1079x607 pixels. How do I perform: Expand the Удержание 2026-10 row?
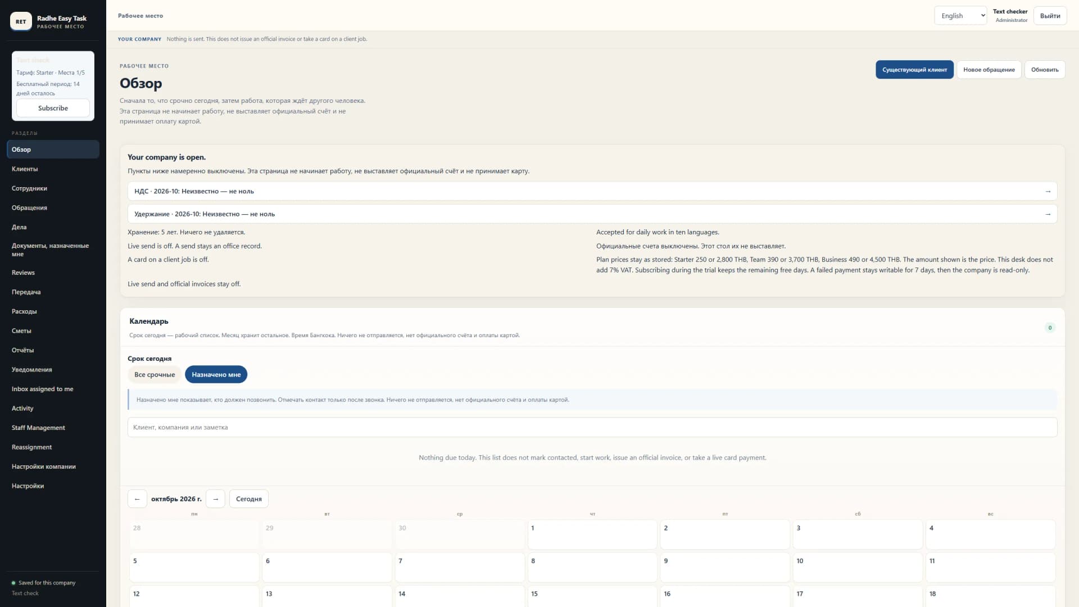pyautogui.click(x=592, y=214)
